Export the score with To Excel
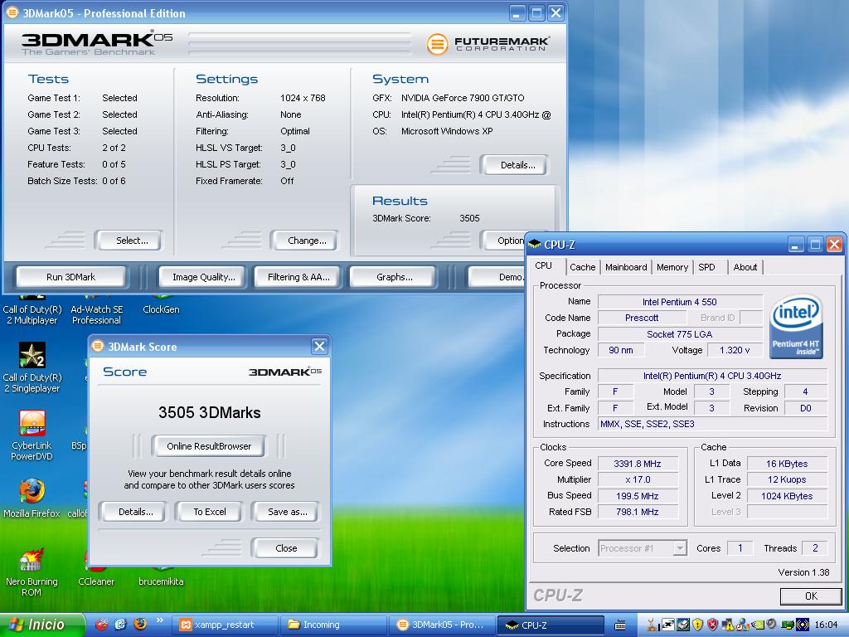 coord(209,512)
